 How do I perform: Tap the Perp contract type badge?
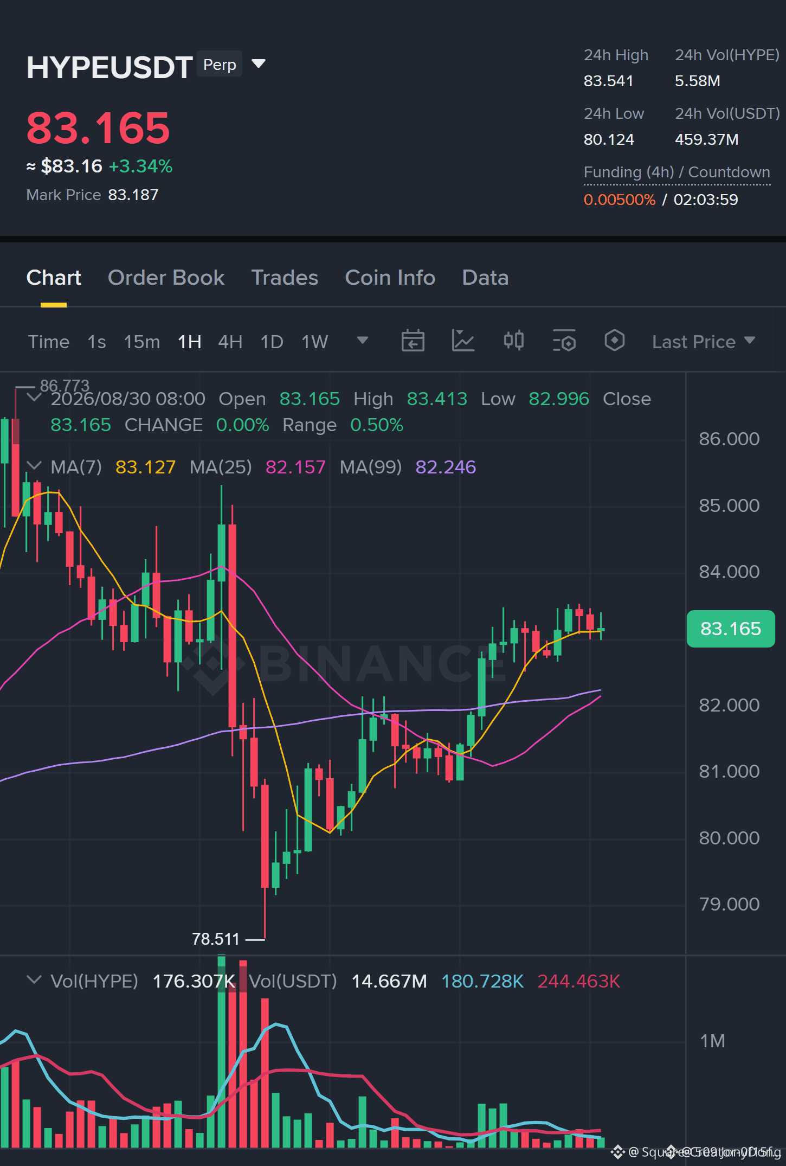click(x=220, y=65)
